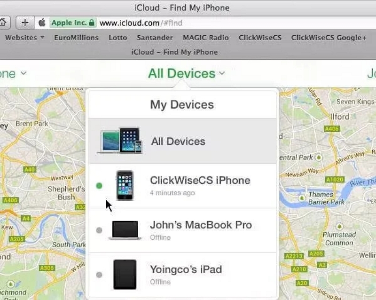Open the MAGIC Radio bookmark
The height and width of the screenshot is (300, 376).
point(205,38)
